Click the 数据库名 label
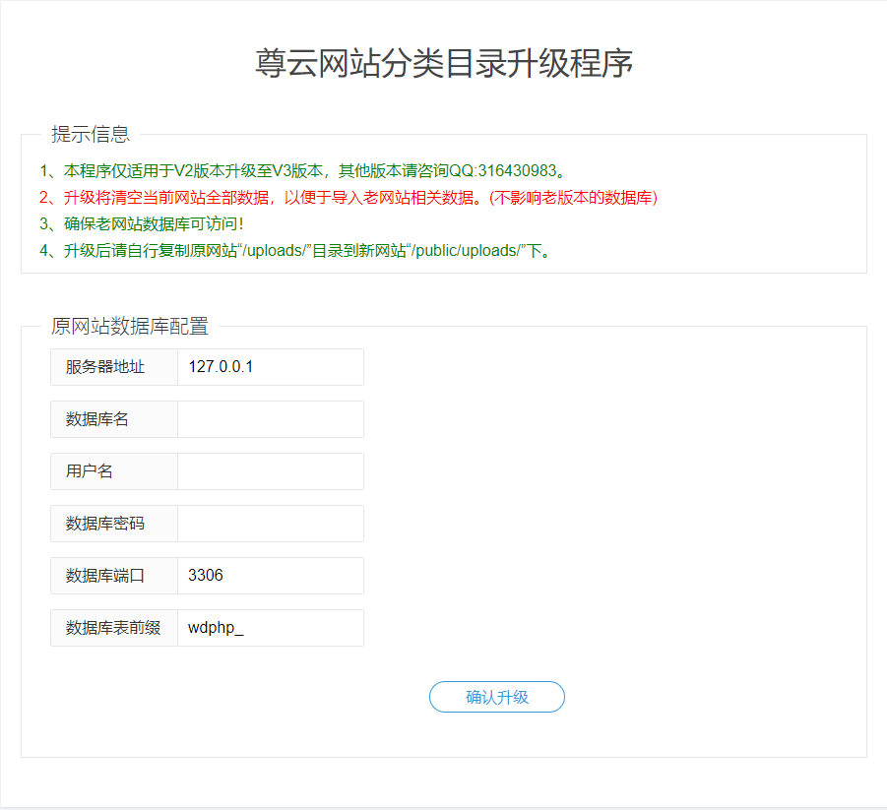887x810 pixels. pyautogui.click(x=96, y=419)
